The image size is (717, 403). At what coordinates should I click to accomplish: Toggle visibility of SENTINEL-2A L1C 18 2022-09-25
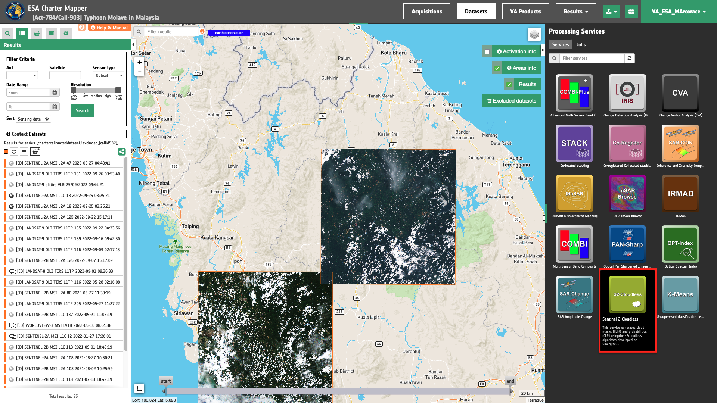(x=11, y=196)
